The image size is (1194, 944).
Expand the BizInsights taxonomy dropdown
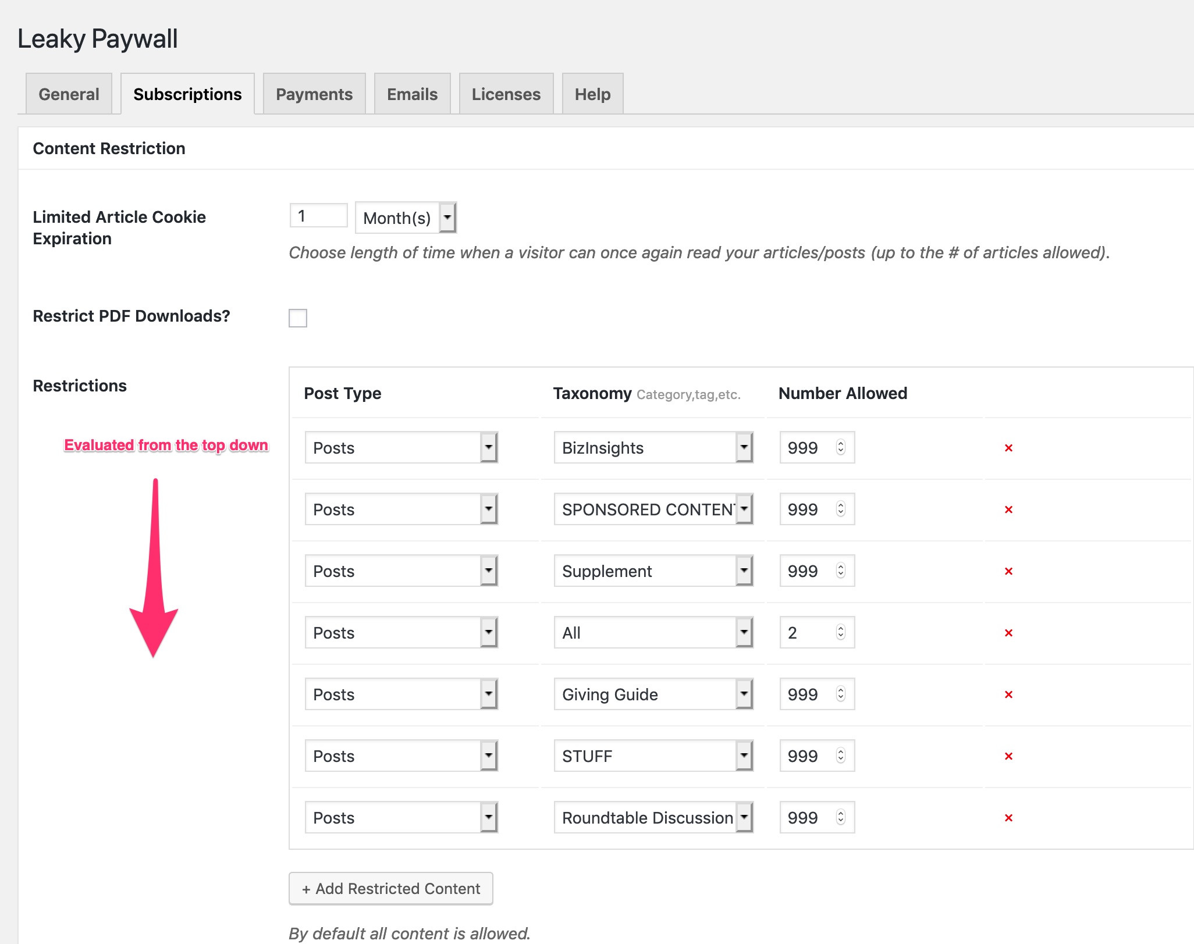pyautogui.click(x=653, y=448)
